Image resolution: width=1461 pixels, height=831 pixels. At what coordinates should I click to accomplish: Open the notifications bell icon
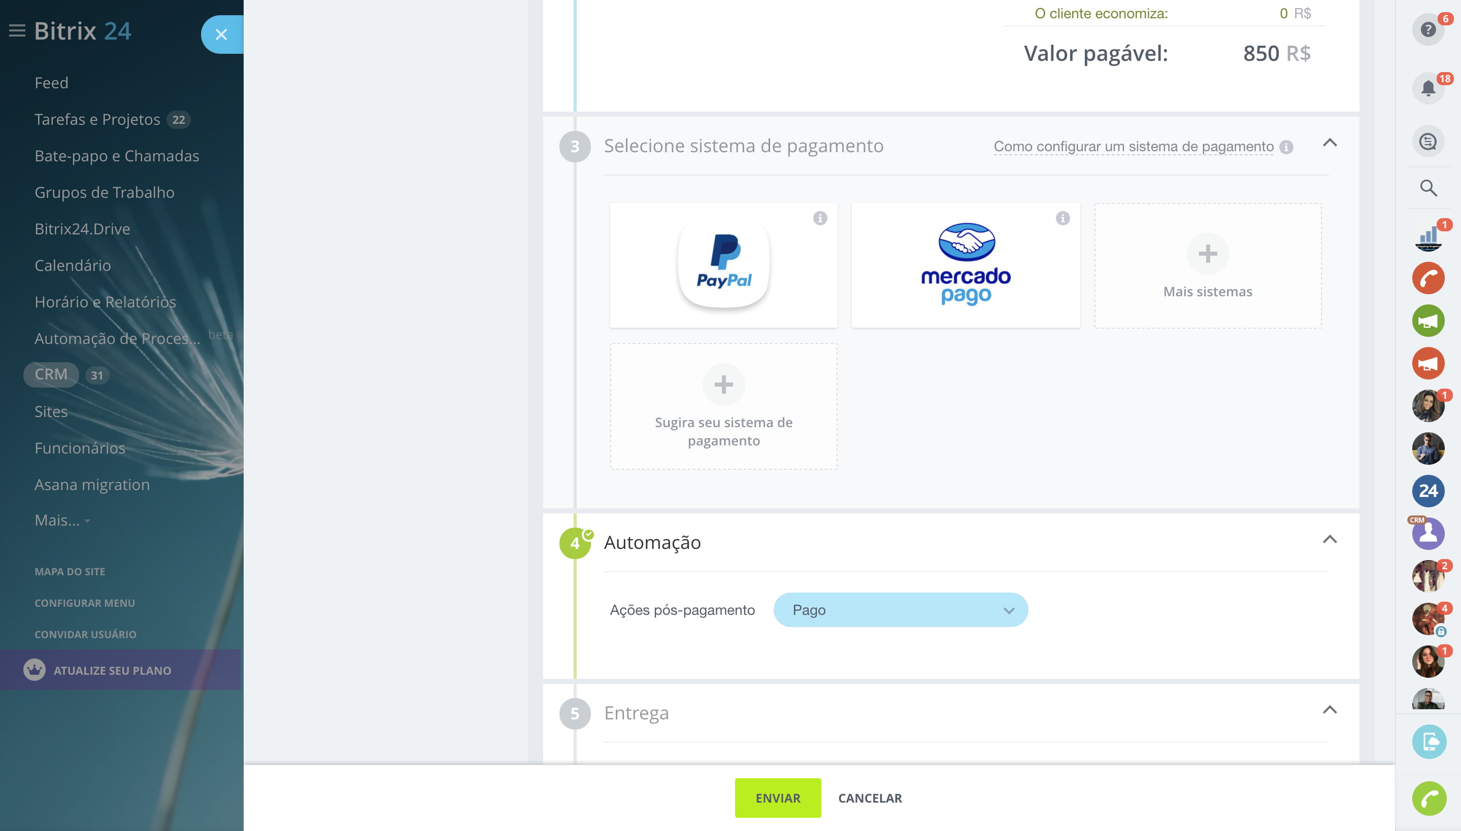coord(1427,88)
